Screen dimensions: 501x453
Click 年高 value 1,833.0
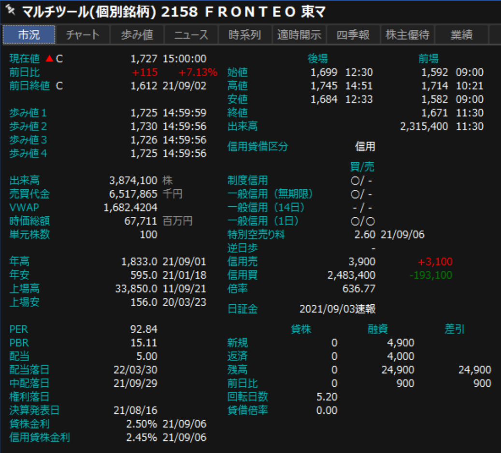(139, 262)
